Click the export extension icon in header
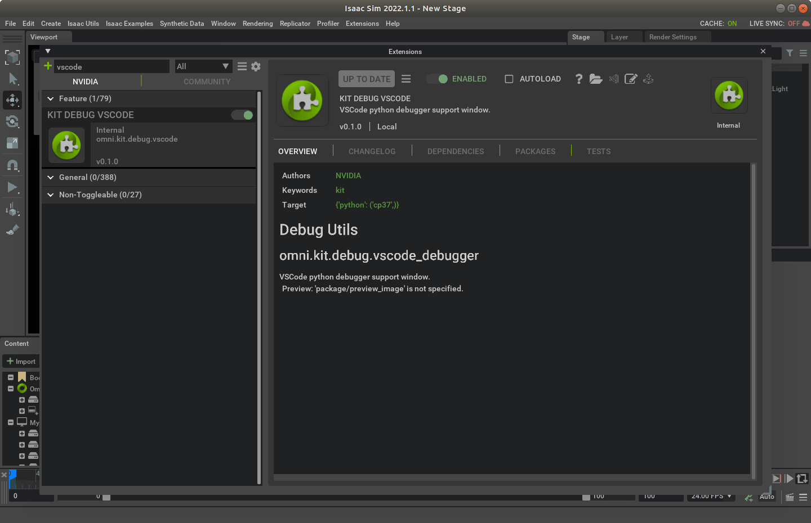The height and width of the screenshot is (523, 811). 648,79
